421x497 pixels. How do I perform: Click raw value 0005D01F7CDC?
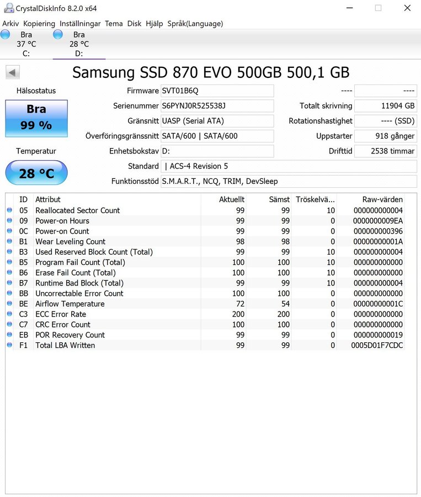377,346
